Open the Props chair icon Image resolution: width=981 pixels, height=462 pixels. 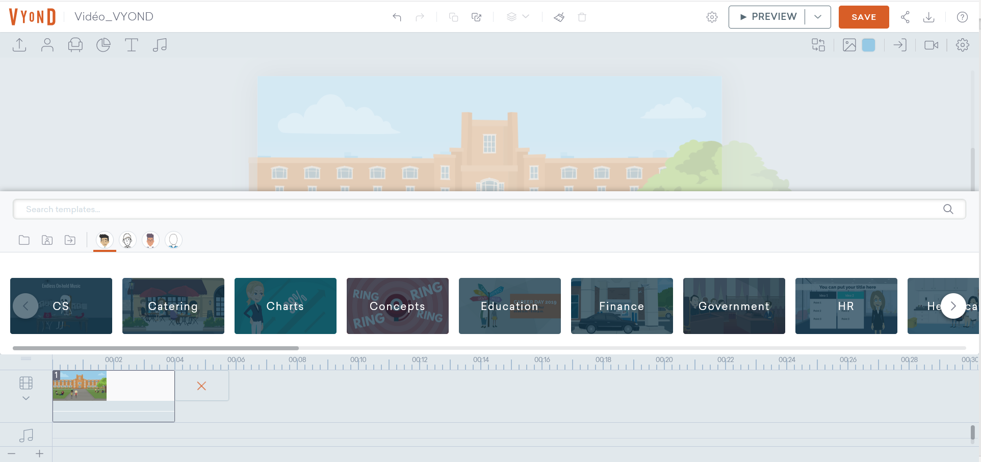75,45
